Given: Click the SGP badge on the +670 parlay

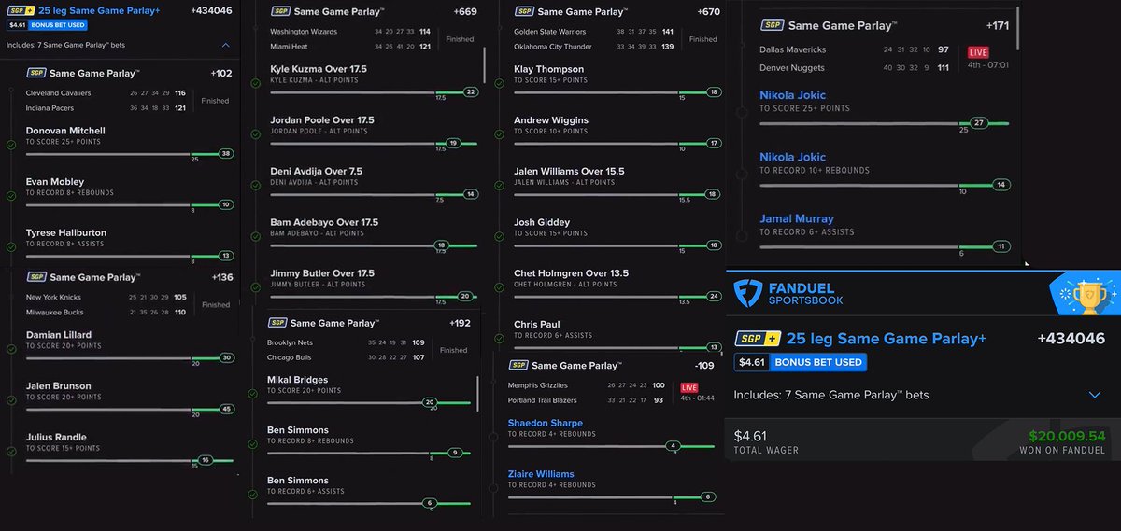Looking at the screenshot, I should [x=523, y=12].
